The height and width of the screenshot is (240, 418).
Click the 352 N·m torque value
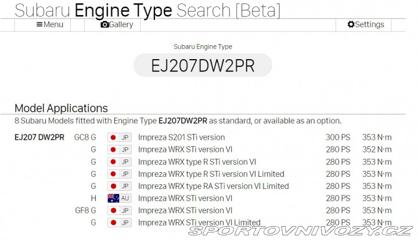click(377, 150)
